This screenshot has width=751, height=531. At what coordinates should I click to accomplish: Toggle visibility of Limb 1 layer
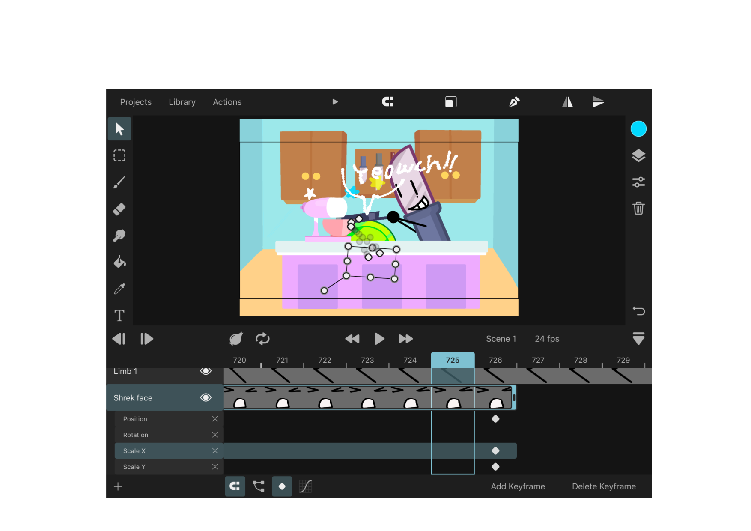[x=206, y=371]
